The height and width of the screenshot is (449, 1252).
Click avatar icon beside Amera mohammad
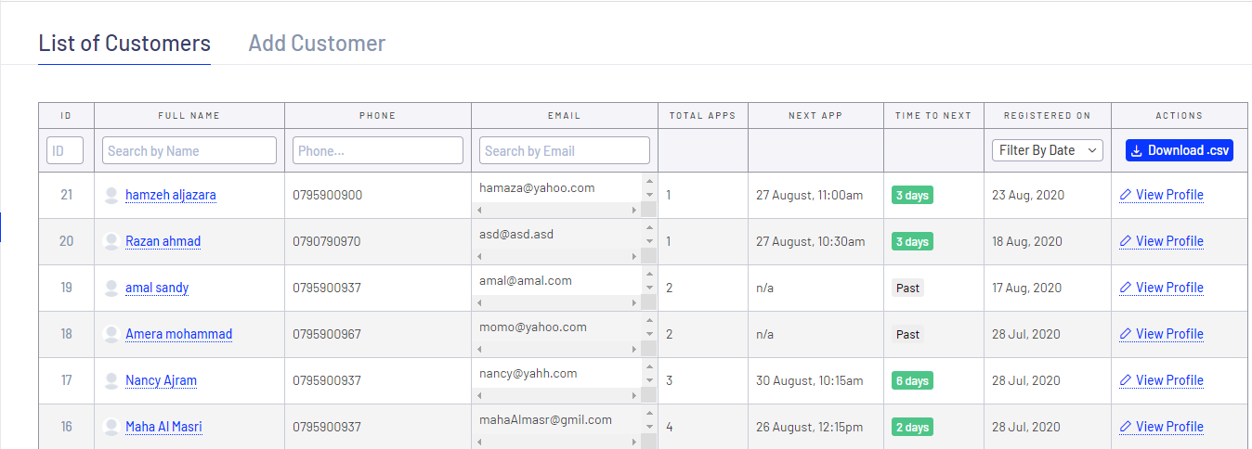tap(111, 334)
